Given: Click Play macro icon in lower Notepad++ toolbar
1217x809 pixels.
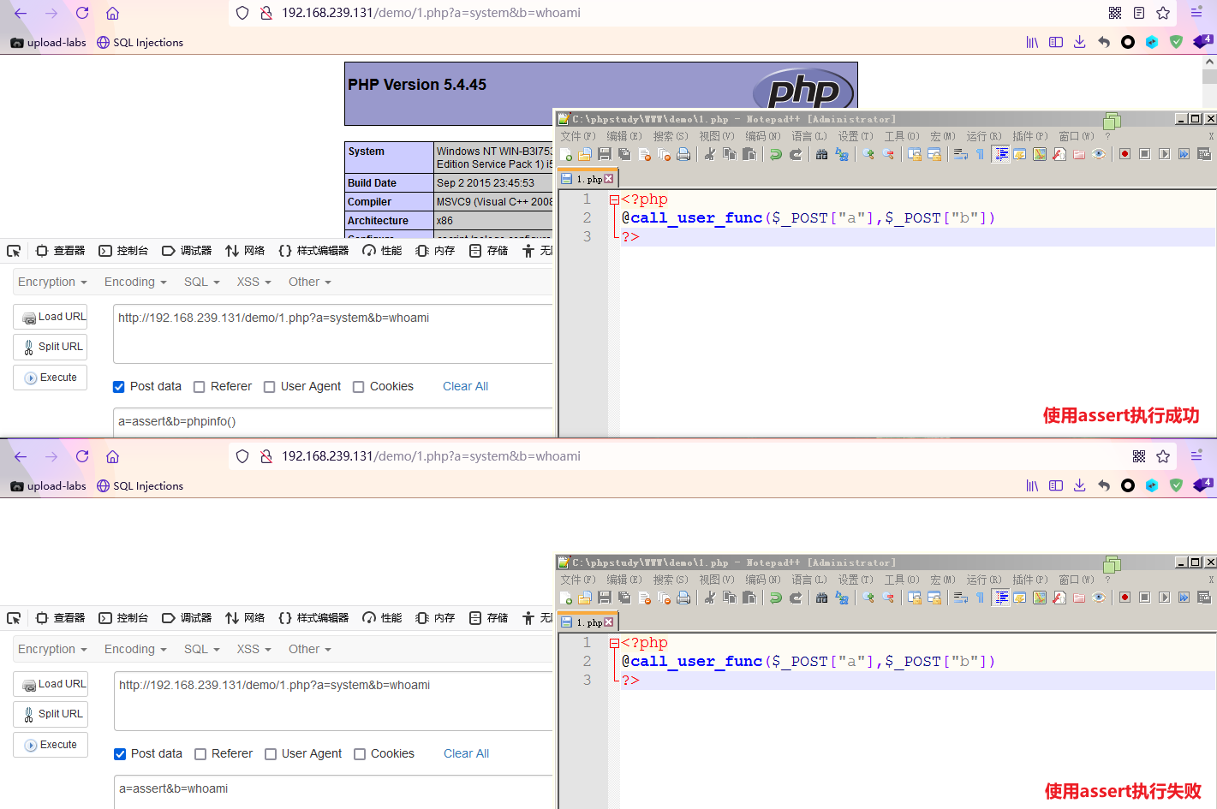Looking at the screenshot, I should pyautogui.click(x=1164, y=598).
